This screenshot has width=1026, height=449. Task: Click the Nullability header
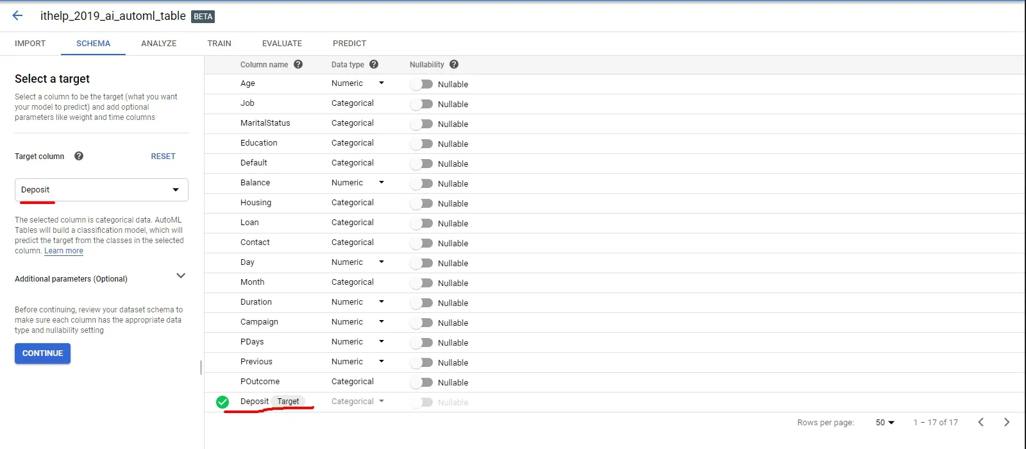427,65
